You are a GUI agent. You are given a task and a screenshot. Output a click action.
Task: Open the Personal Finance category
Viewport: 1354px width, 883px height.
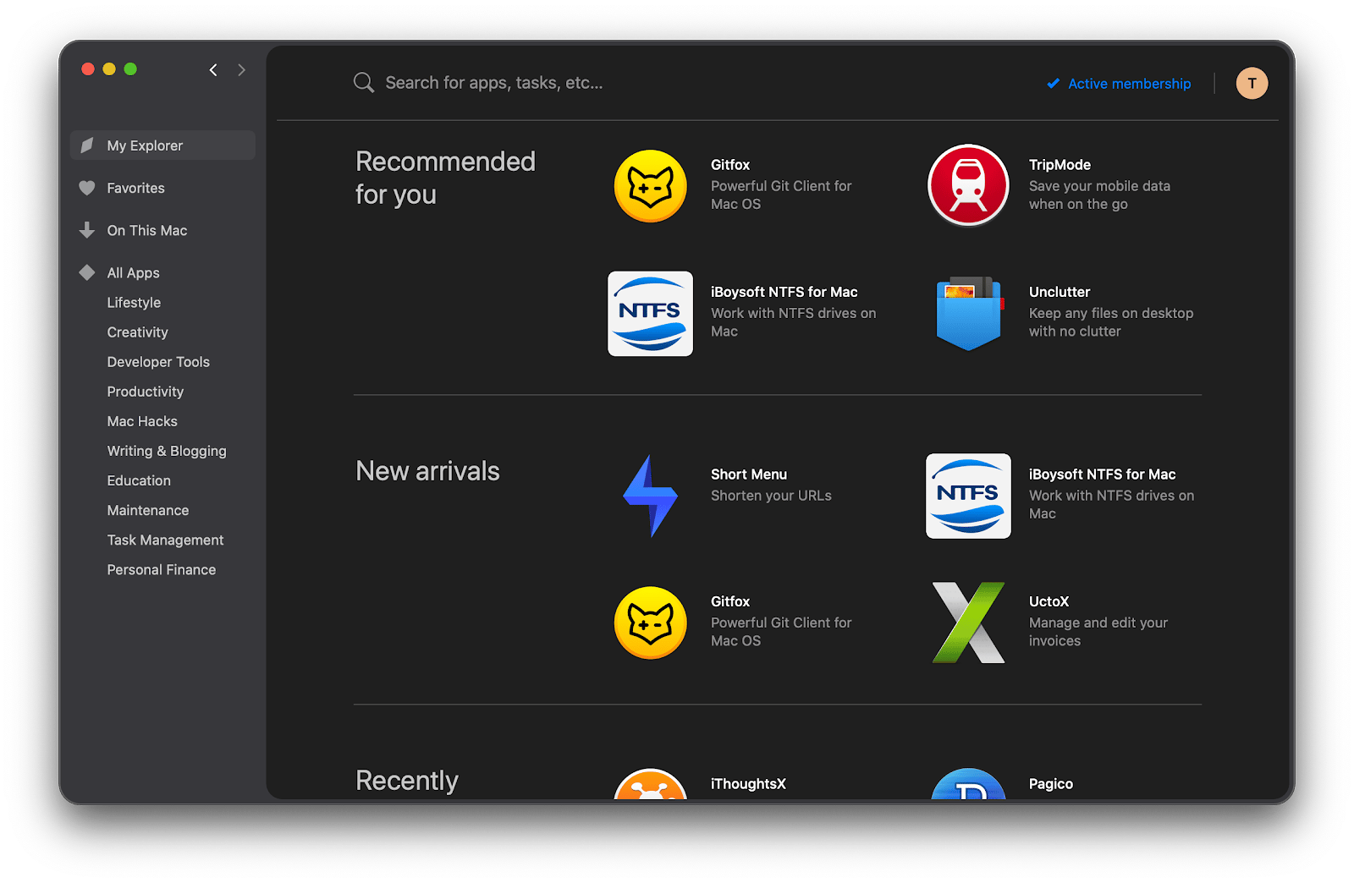(x=161, y=569)
